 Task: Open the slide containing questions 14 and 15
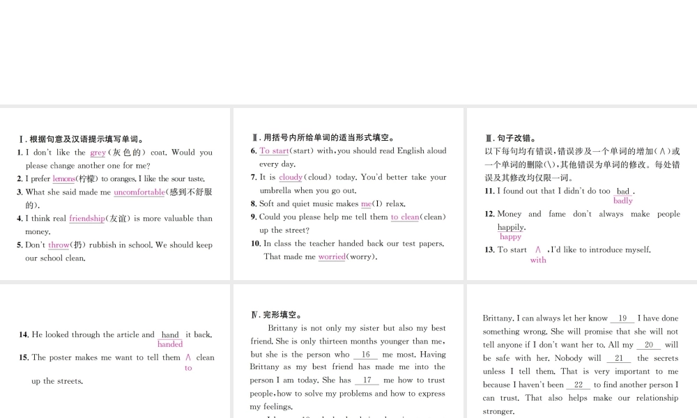[115, 351]
